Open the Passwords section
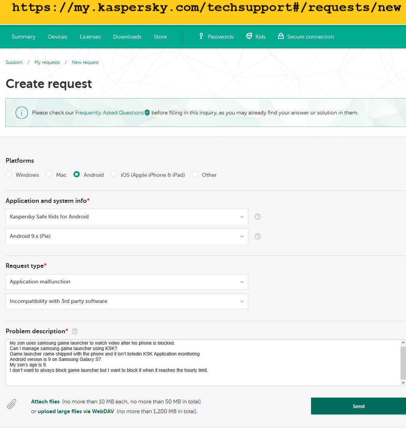Viewport: 406px width, 433px height. 221,37
